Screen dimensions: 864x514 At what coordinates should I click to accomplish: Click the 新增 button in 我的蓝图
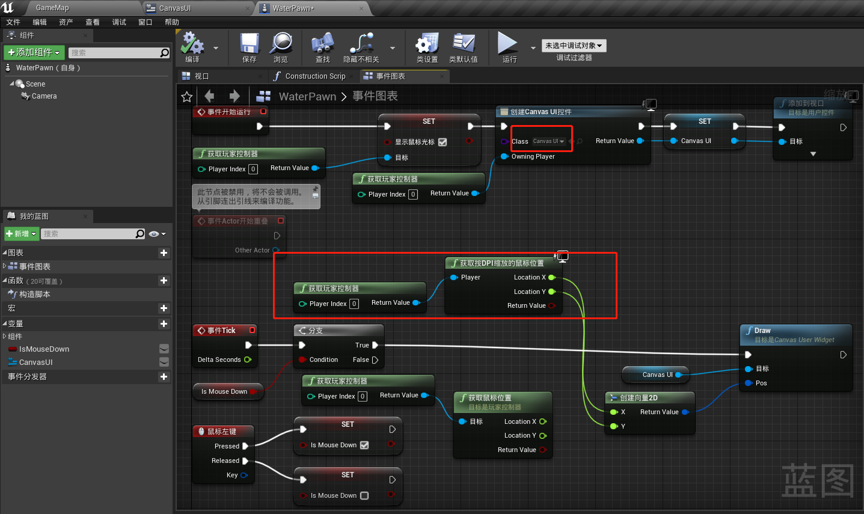pyautogui.click(x=21, y=234)
